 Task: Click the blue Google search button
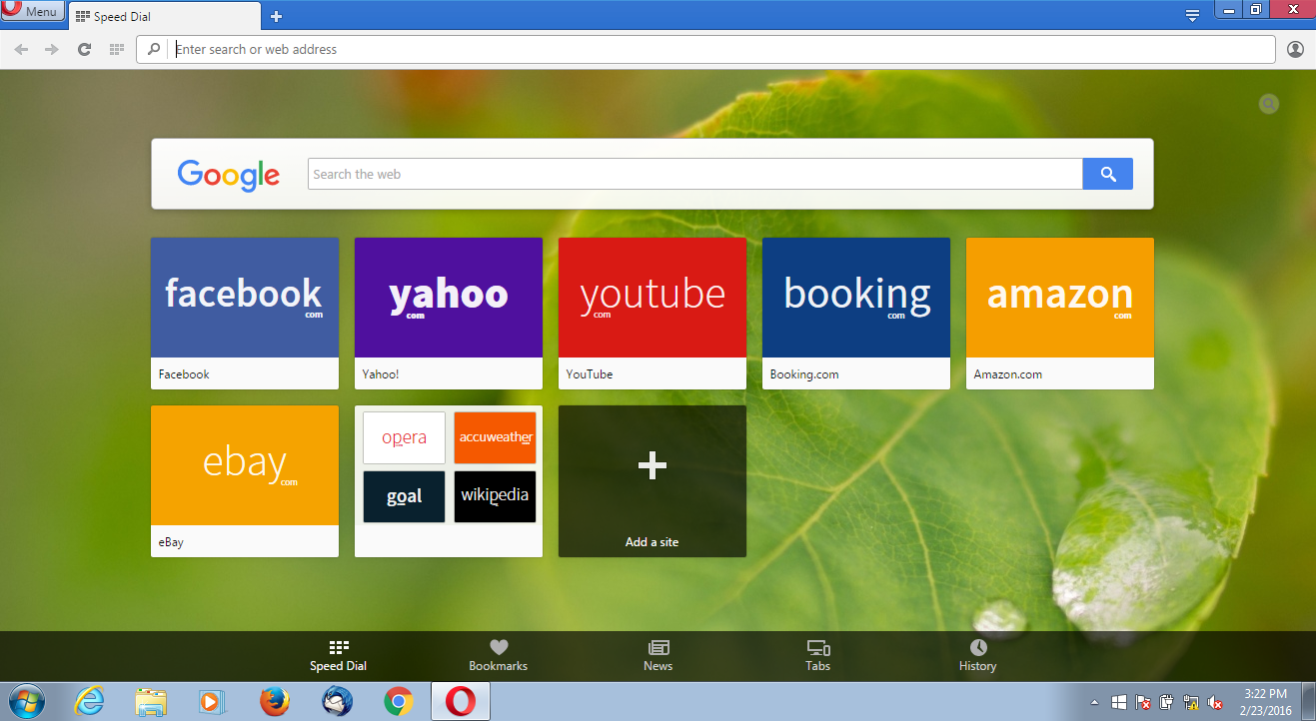pyautogui.click(x=1107, y=174)
